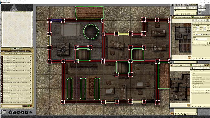
Task: Click the map thumbnail in urban sites 005 window
Action: (181, 39)
